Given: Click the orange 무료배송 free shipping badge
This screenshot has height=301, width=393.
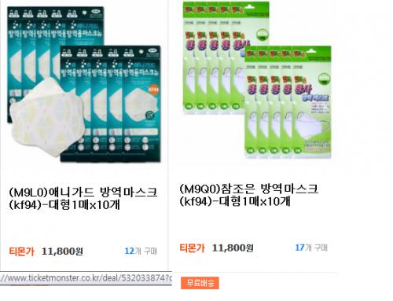Looking at the screenshot, I should pyautogui.click(x=200, y=283).
